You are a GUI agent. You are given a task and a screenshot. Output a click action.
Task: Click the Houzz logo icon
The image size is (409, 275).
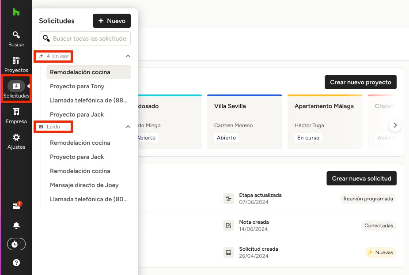(x=16, y=12)
